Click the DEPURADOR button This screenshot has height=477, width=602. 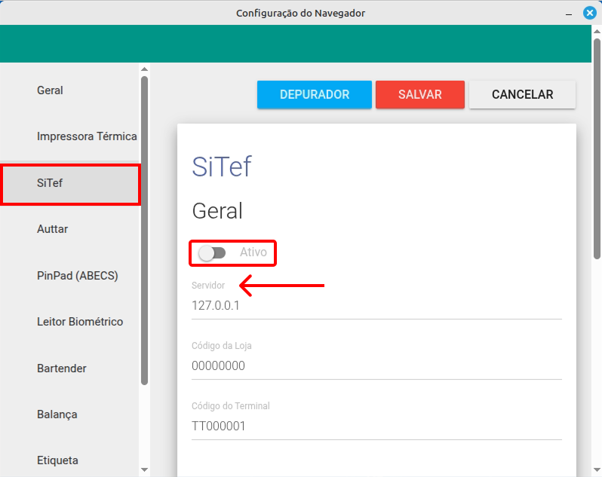314,95
